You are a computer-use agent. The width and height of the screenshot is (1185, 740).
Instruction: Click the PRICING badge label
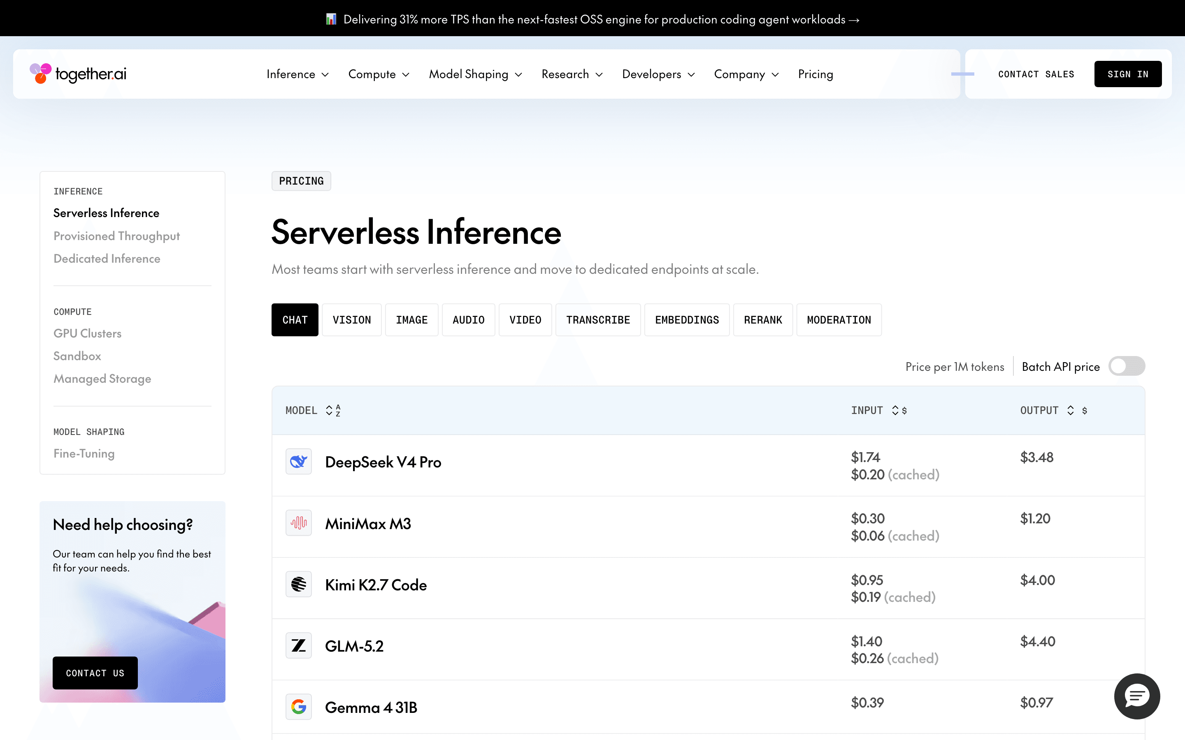(301, 181)
